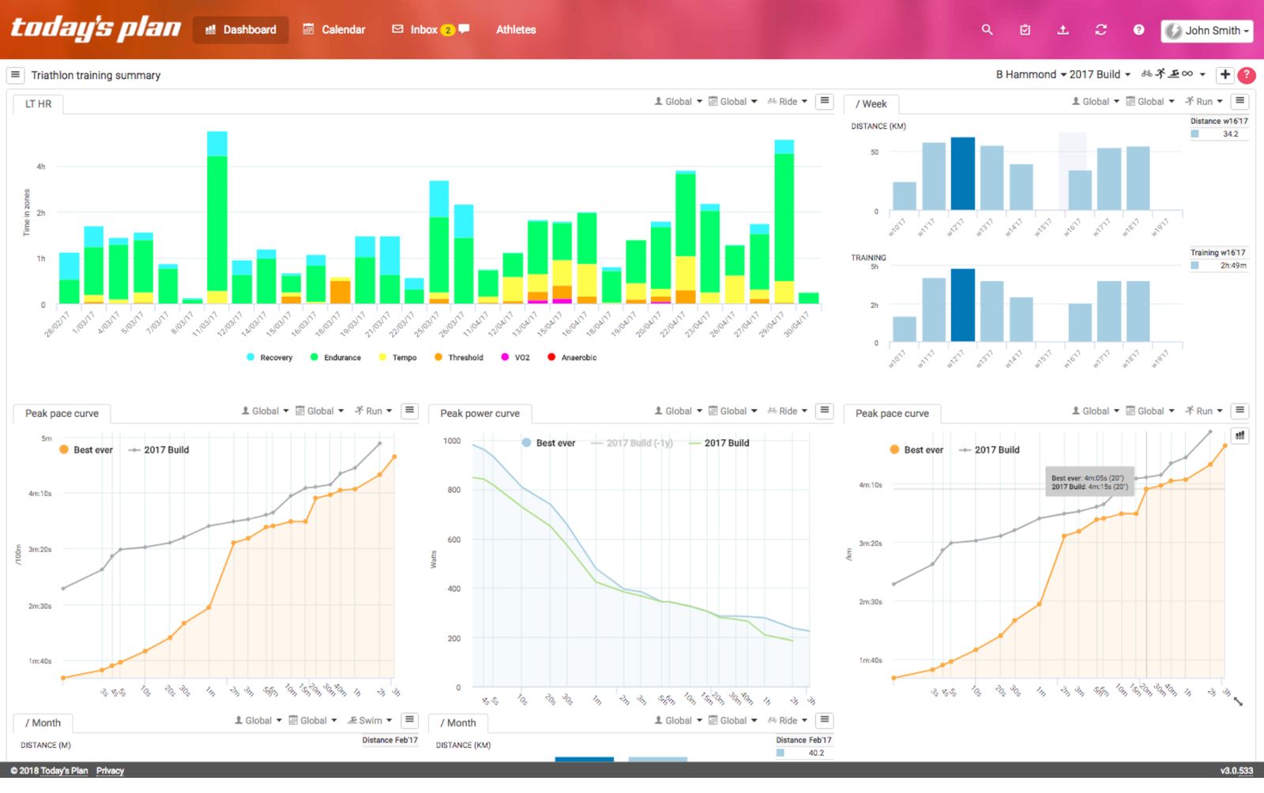Click the plus button to add a widget
Screen dimensions: 1264x793
pos(1224,74)
